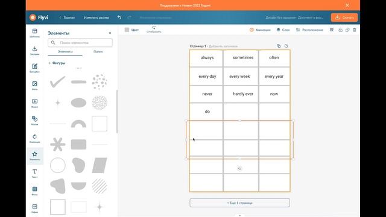Open Изменить размер resize option
The height and width of the screenshot is (217, 386).
[x=96, y=17]
